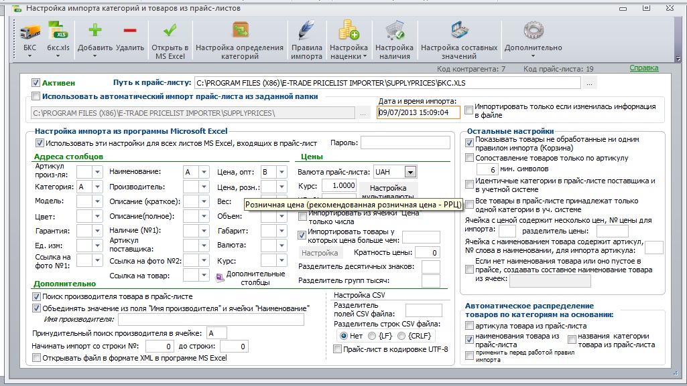Click the green Добавить plus icon
Image resolution: width=687 pixels, height=386 pixels.
pyautogui.click(x=95, y=31)
